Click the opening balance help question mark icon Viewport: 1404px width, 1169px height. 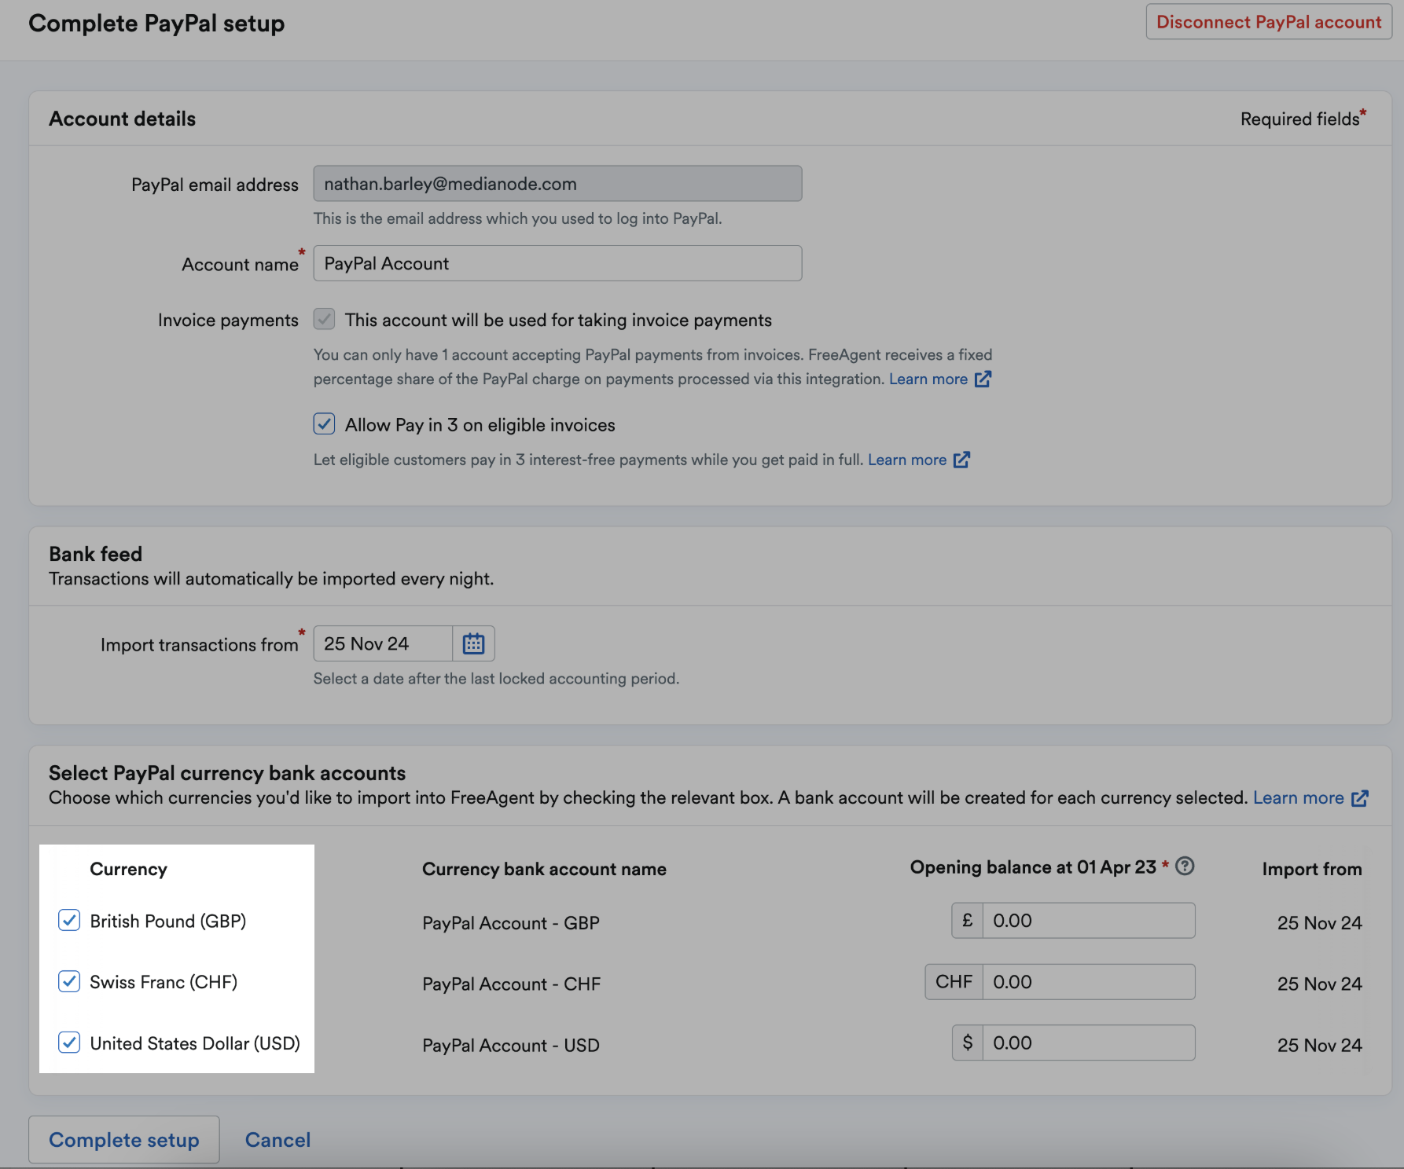coord(1185,867)
